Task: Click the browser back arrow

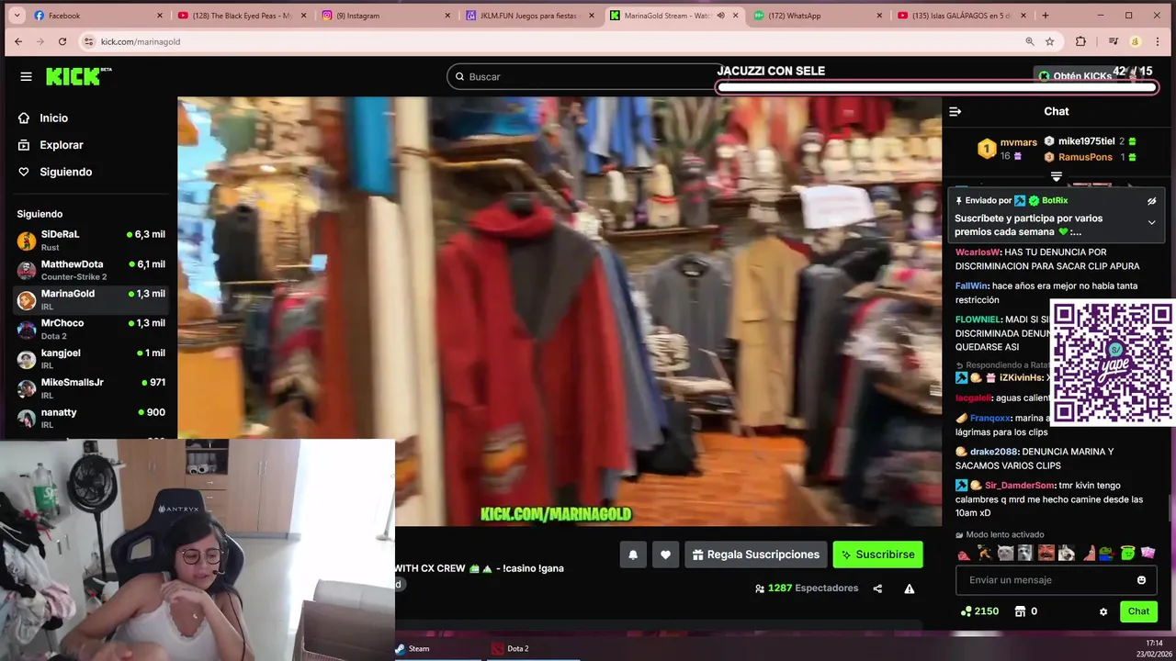Action: point(18,41)
